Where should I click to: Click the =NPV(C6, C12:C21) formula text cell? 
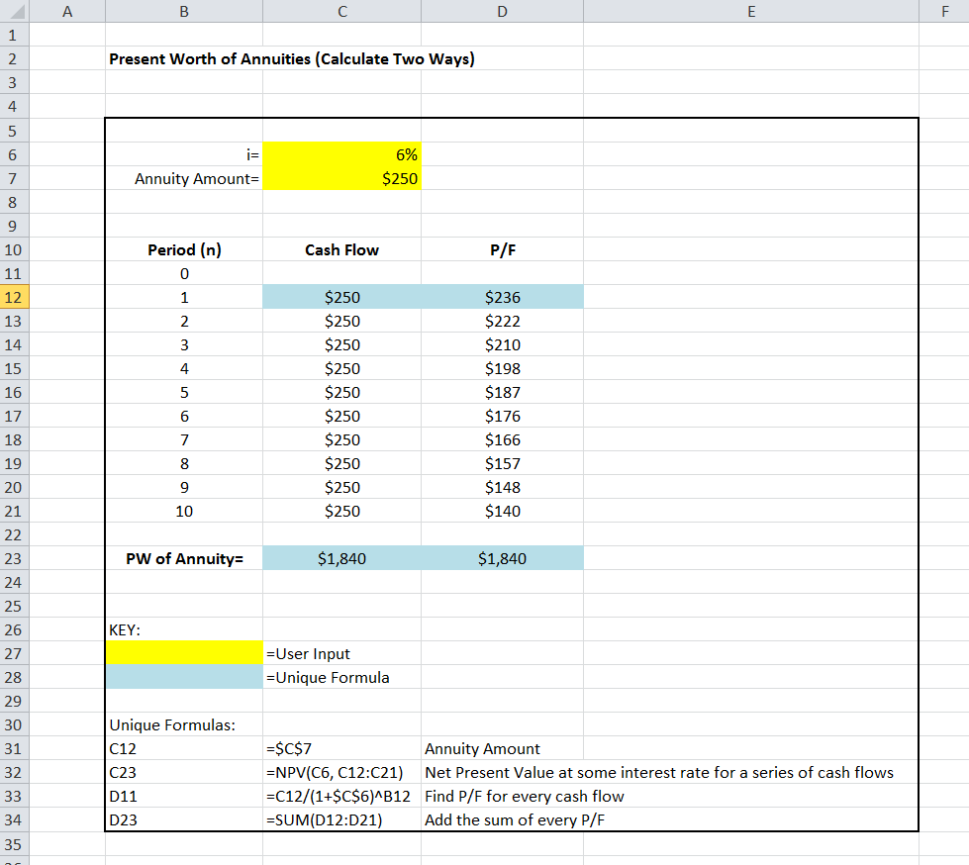tap(341, 773)
